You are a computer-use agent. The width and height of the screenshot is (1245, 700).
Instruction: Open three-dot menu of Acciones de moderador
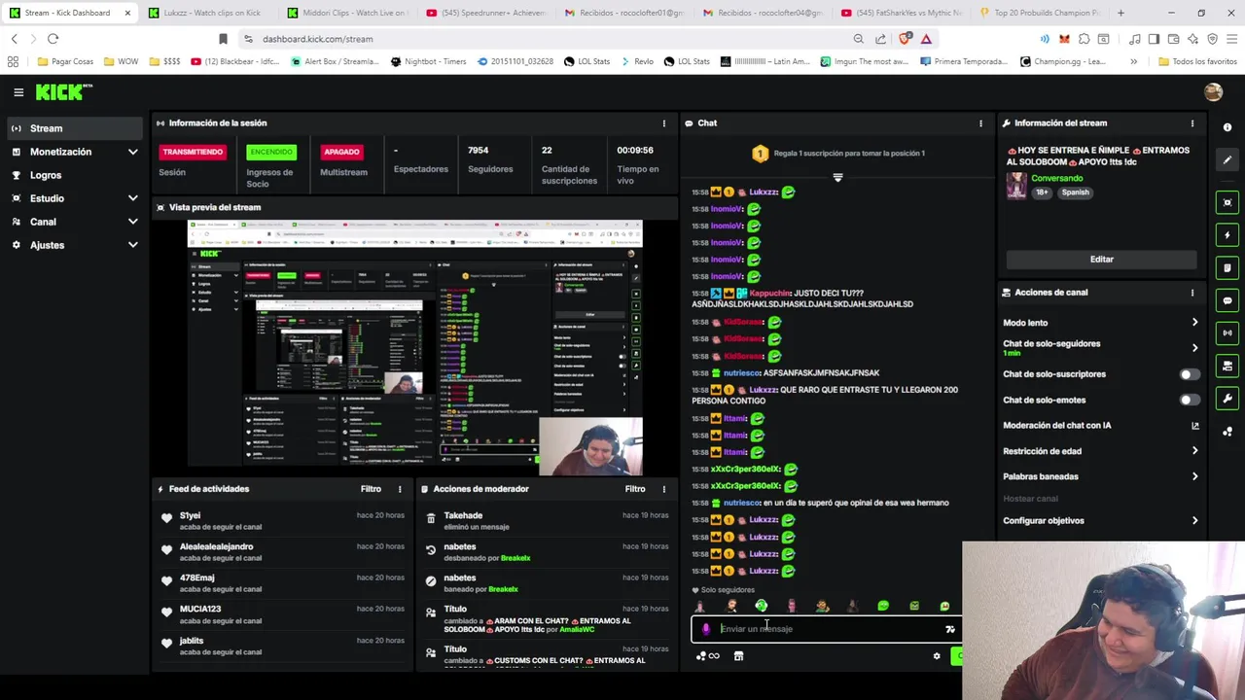tap(664, 489)
